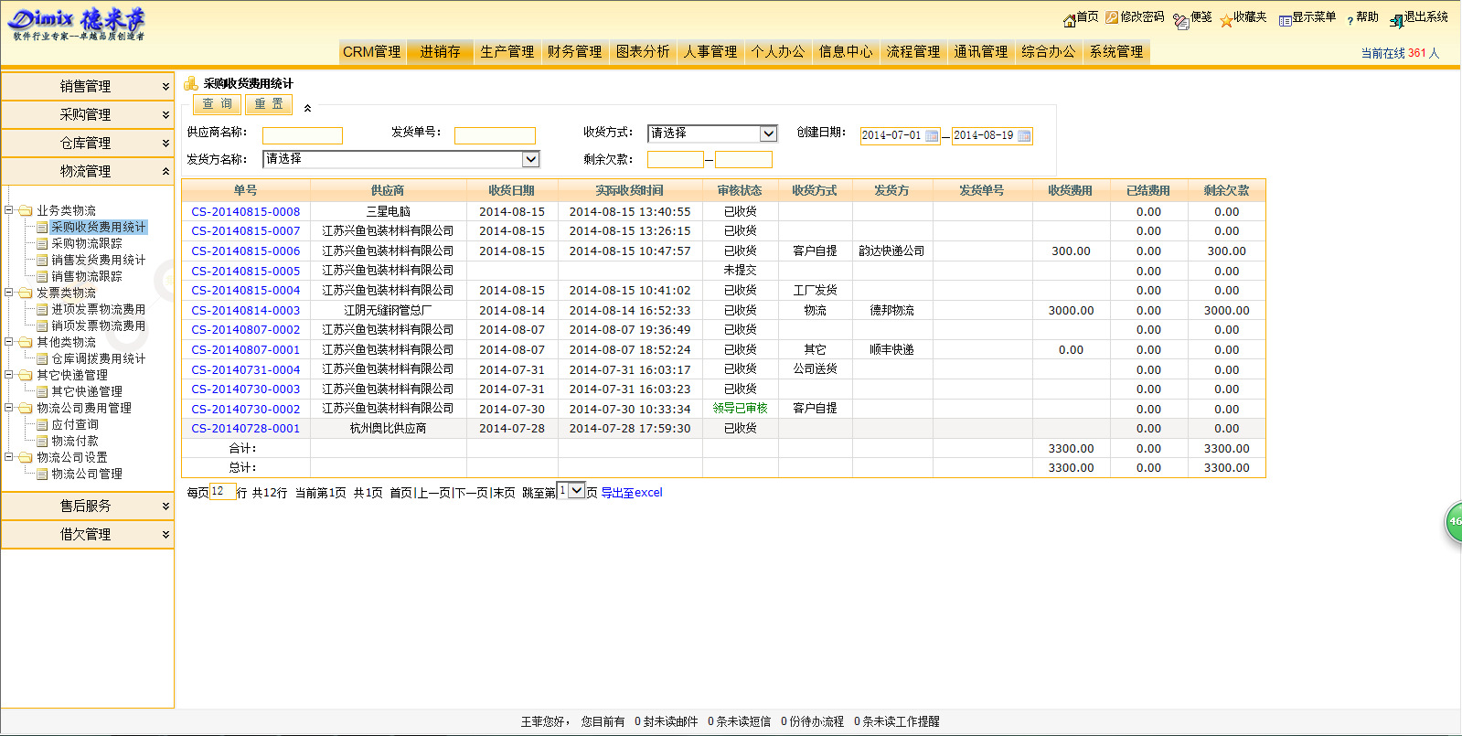Open end date calendar icon
Image resolution: width=1462 pixels, height=736 pixels.
1024,135
